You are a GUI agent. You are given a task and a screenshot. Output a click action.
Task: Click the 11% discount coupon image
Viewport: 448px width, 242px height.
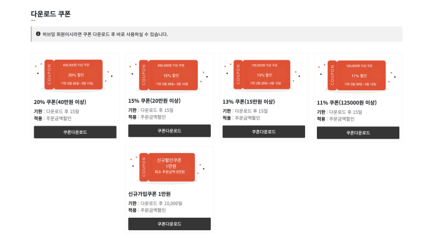357,76
